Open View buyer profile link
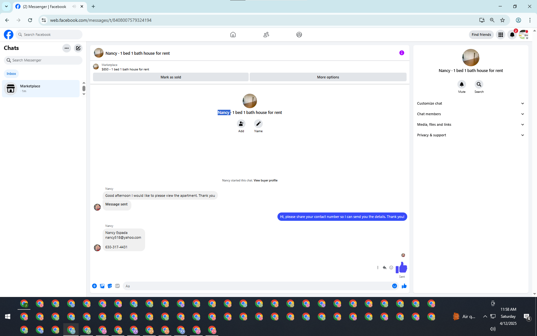 point(266,180)
